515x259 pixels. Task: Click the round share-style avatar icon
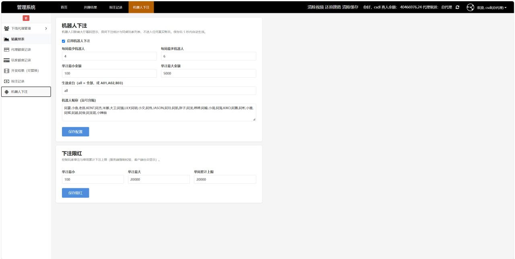click(x=470, y=7)
